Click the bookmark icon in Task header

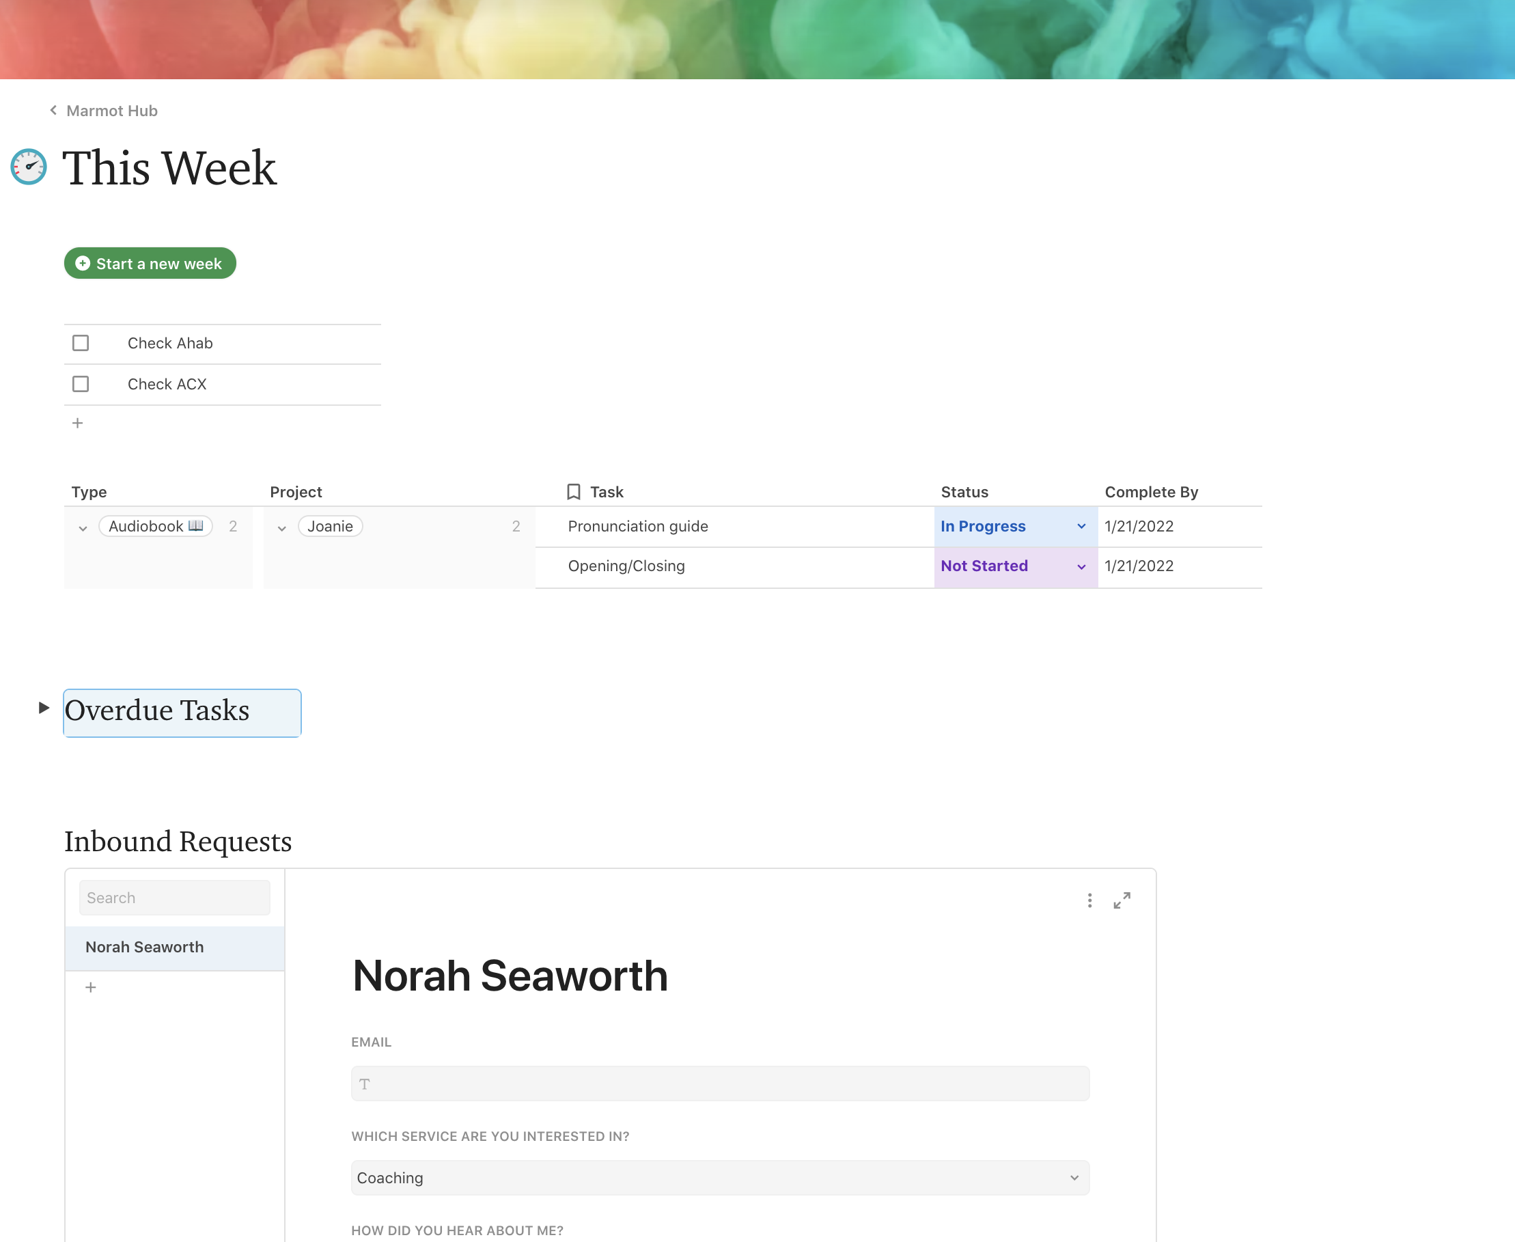tap(573, 491)
